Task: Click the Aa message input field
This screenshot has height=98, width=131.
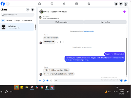Action: click(88, 81)
